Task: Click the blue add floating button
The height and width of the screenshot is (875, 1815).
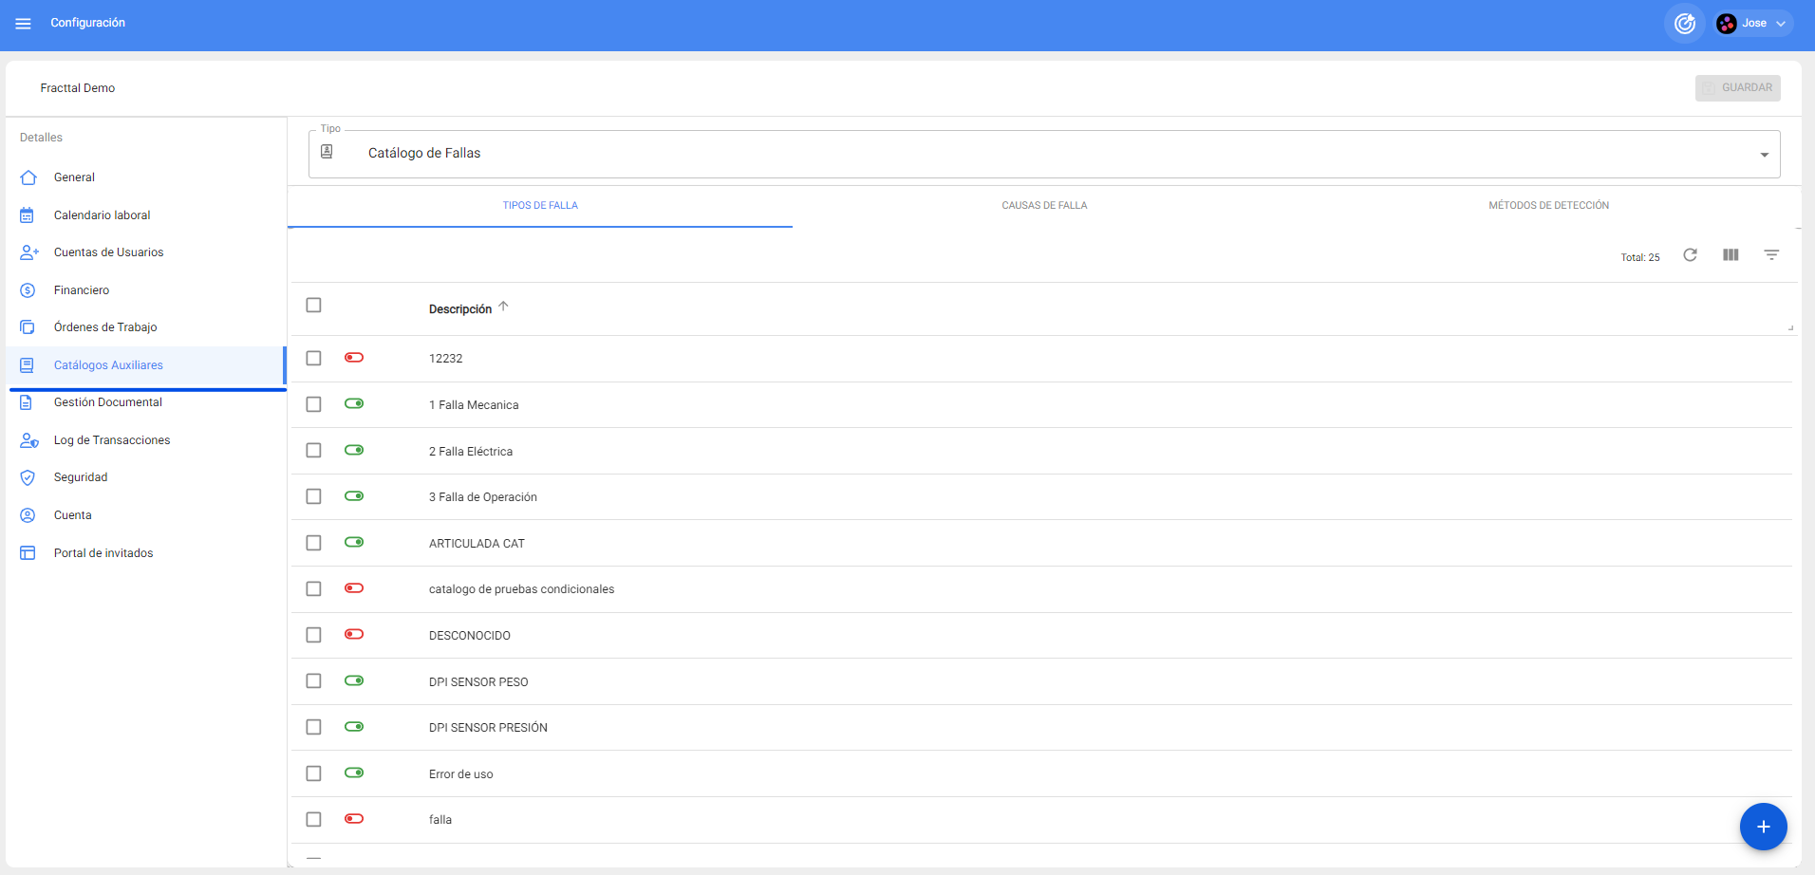Action: click(1763, 827)
